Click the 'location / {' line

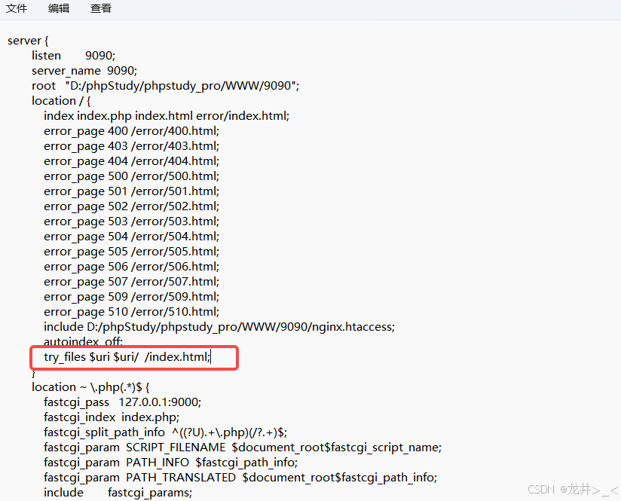tap(61, 101)
